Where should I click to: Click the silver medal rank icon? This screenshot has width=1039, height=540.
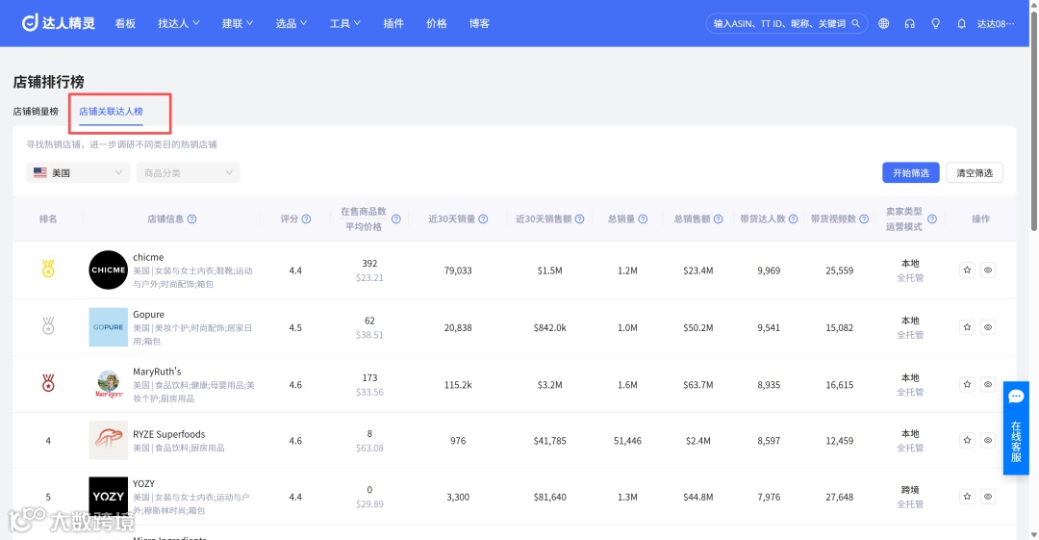(48, 325)
